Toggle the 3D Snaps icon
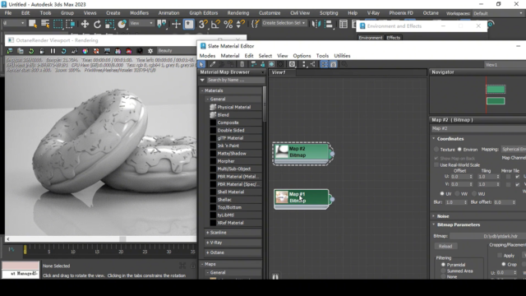Screen dimensions: 526x296 coord(202,24)
